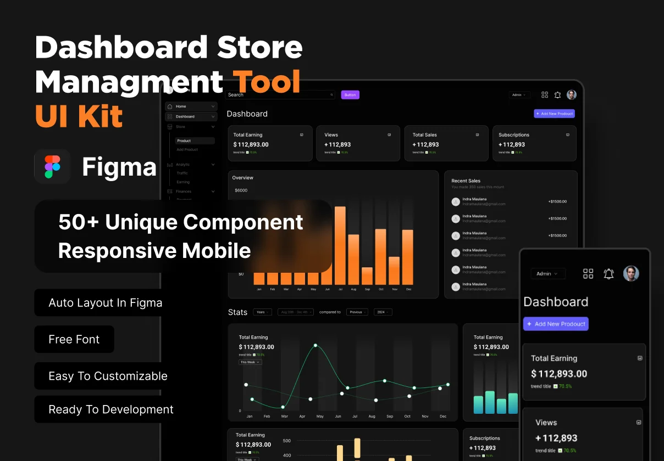Screen dimensions: 664x461
Task: Click the Recent Sales heading
Action: [466, 181]
